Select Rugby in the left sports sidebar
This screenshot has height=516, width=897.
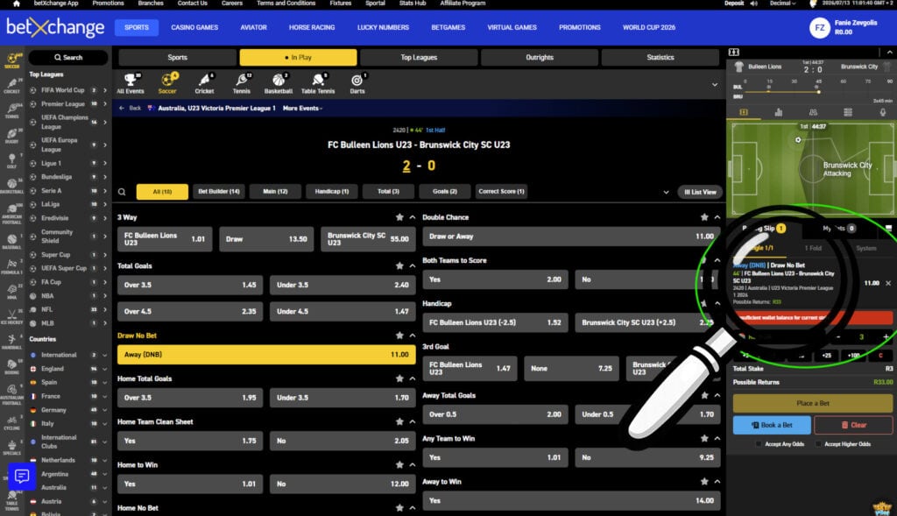tap(12, 136)
